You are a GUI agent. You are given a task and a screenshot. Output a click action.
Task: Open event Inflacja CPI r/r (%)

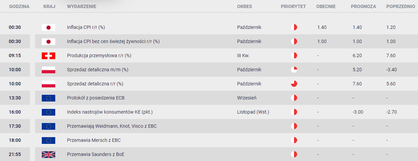pos(88,28)
